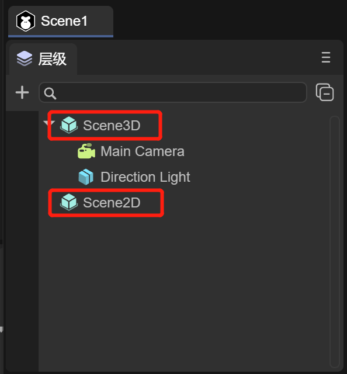This screenshot has height=374, width=347.
Task: Switch to the Scene1 tab
Action: click(x=61, y=21)
